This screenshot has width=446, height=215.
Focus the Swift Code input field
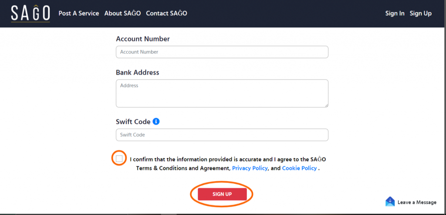(222, 135)
